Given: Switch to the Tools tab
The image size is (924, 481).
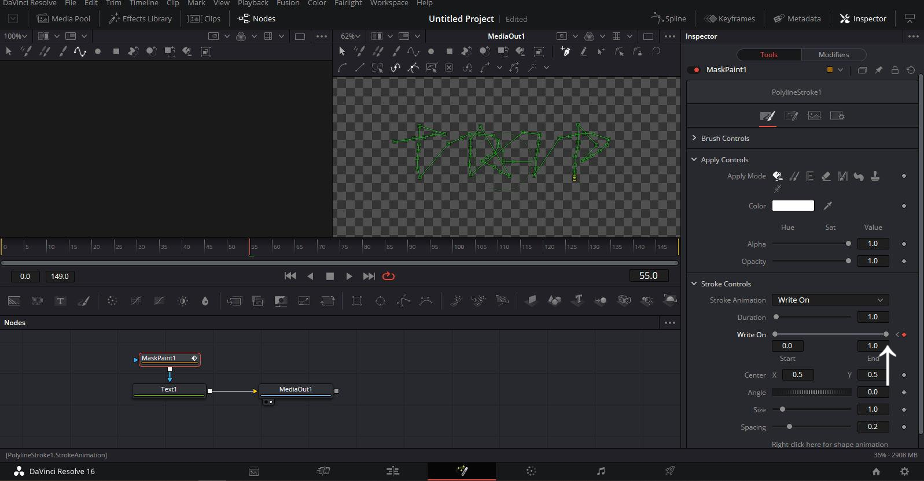Looking at the screenshot, I should 768,54.
